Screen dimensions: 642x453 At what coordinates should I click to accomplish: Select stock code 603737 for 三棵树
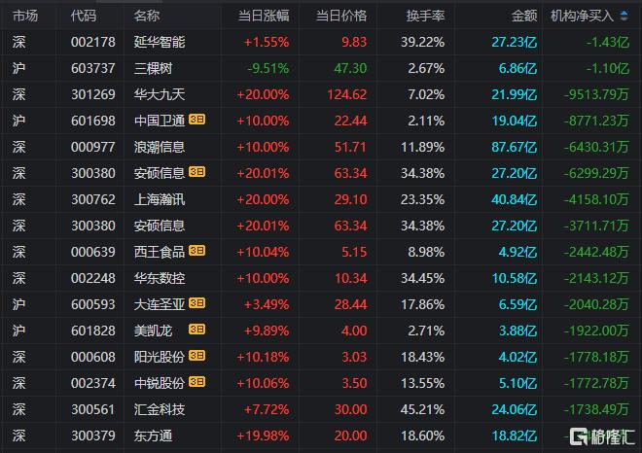[93, 68]
